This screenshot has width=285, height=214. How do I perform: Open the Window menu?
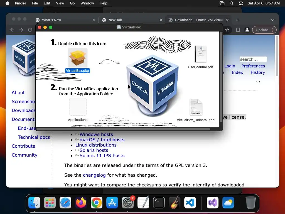point(87,3)
